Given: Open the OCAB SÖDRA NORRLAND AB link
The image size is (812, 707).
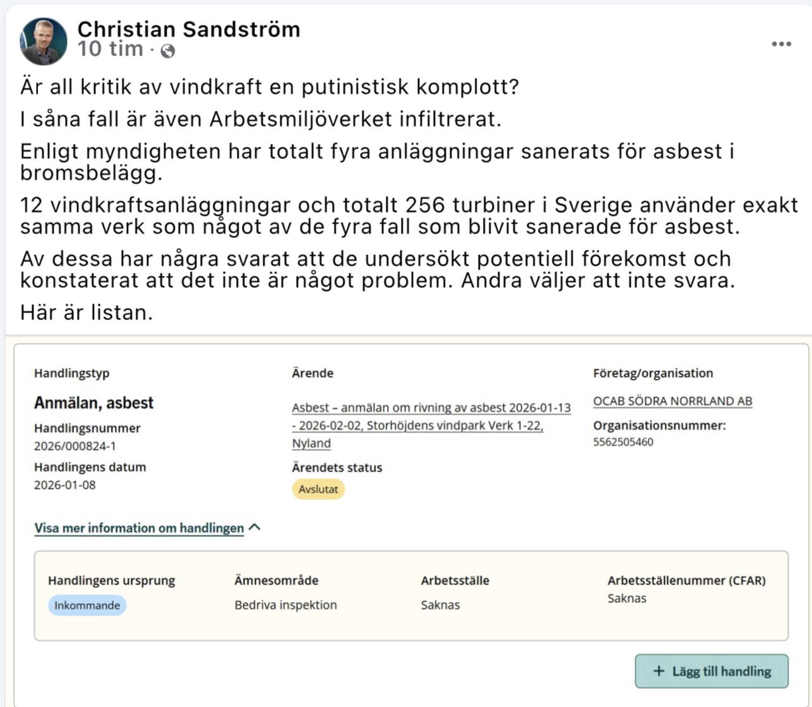Looking at the screenshot, I should click(x=672, y=401).
